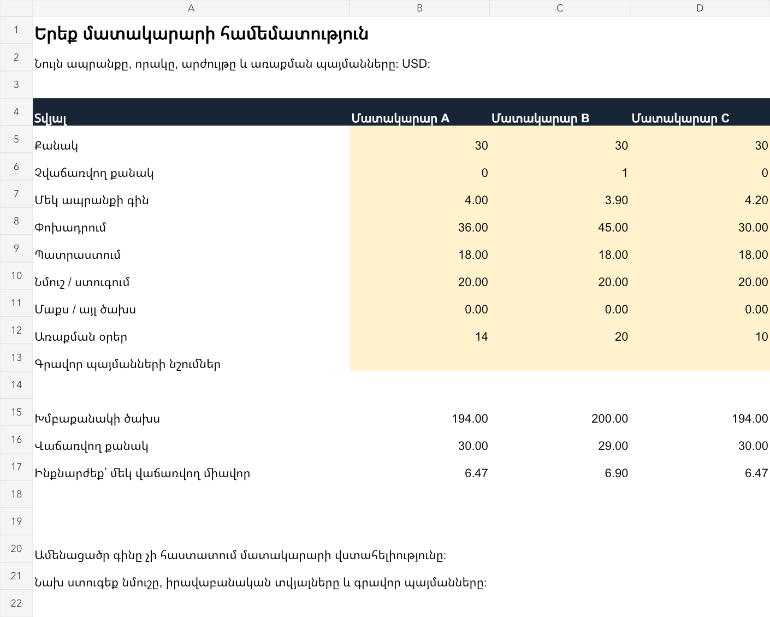Click the note starting with Նախ ստուգեք

click(260, 583)
